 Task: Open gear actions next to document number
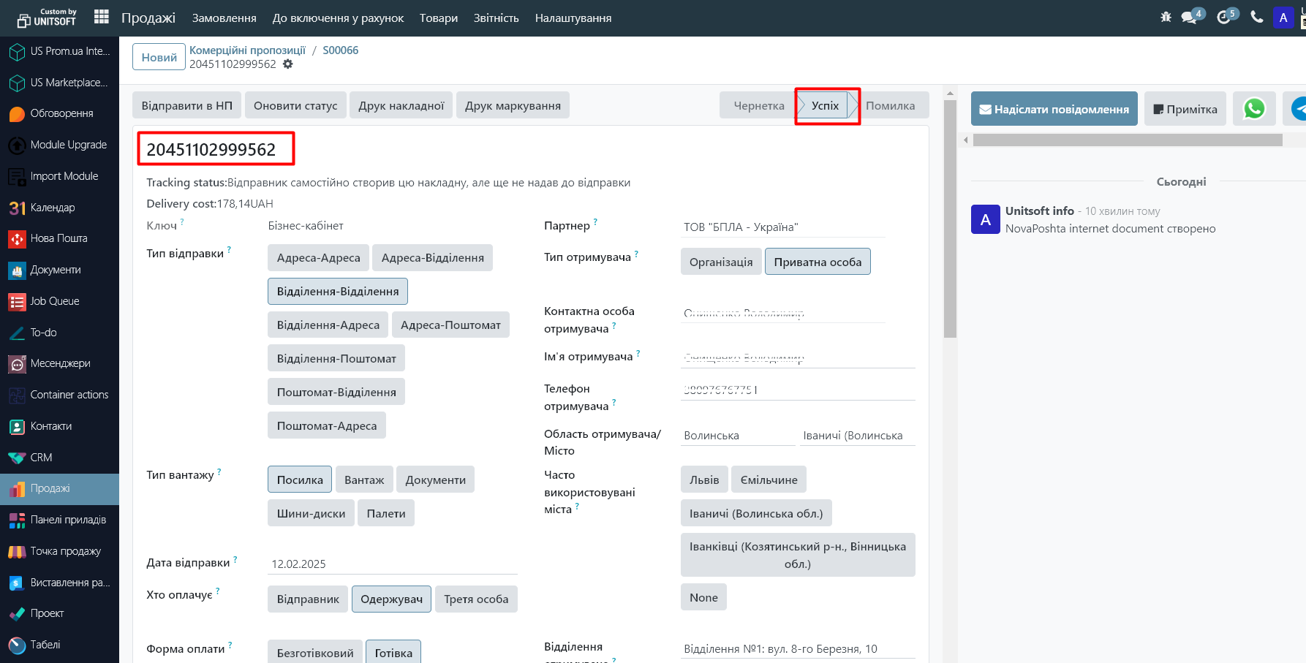(288, 64)
